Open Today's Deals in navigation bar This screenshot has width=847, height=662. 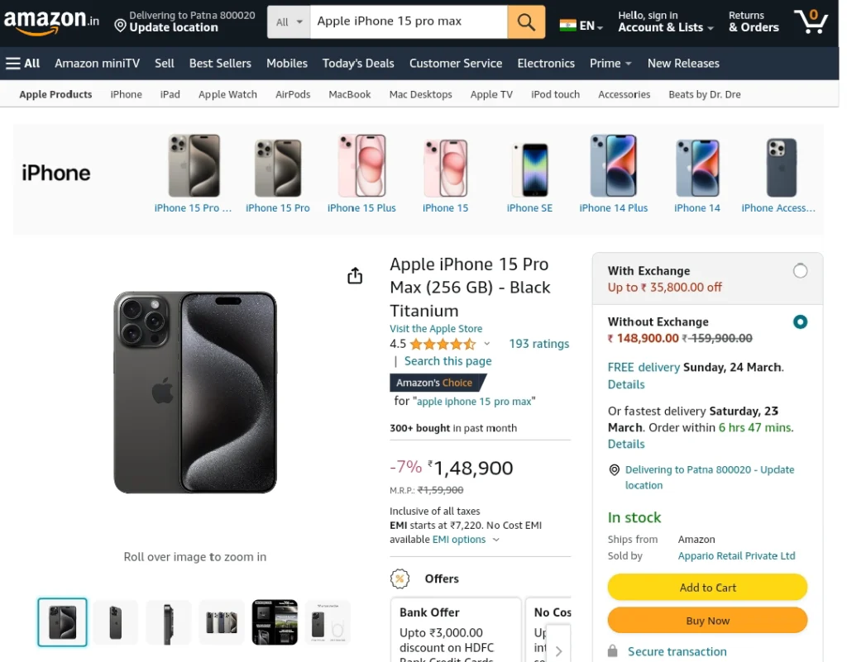(358, 63)
